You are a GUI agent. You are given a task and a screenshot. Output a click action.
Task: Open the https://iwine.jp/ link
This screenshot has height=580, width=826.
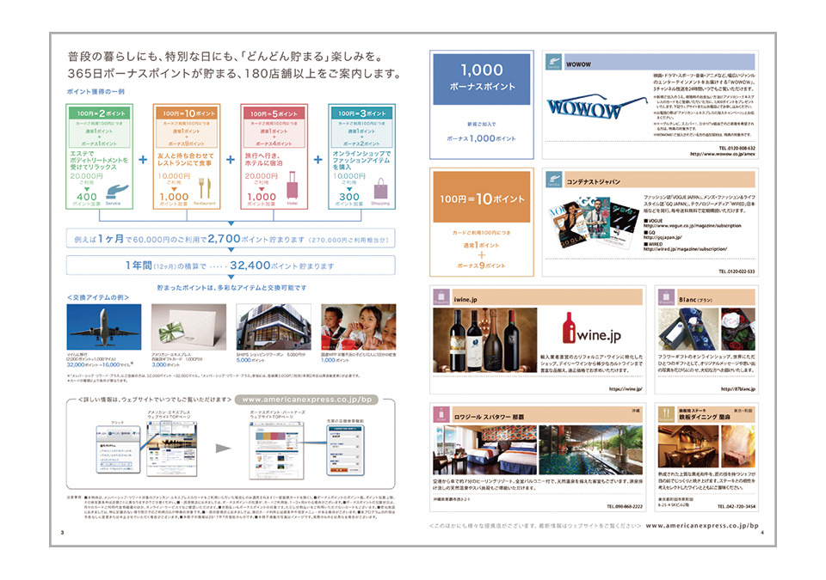[626, 389]
